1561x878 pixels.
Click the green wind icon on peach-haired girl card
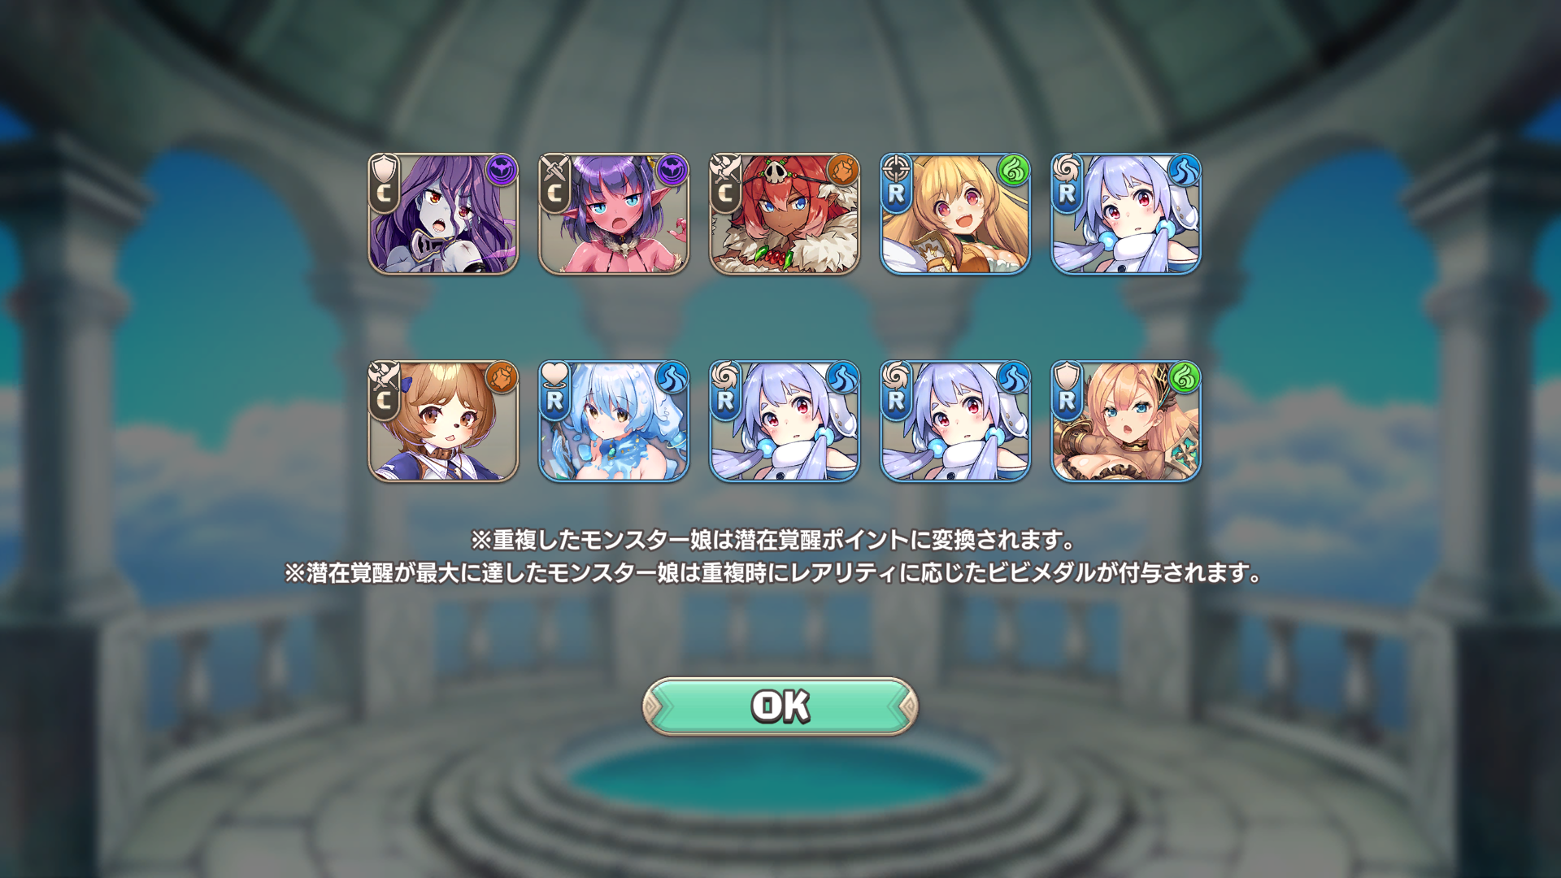pyautogui.click(x=1185, y=378)
